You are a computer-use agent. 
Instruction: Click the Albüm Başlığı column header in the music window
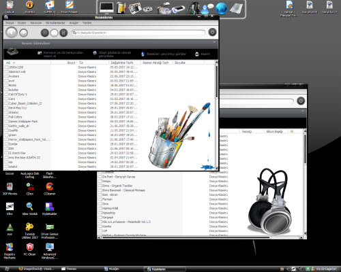(x=274, y=131)
